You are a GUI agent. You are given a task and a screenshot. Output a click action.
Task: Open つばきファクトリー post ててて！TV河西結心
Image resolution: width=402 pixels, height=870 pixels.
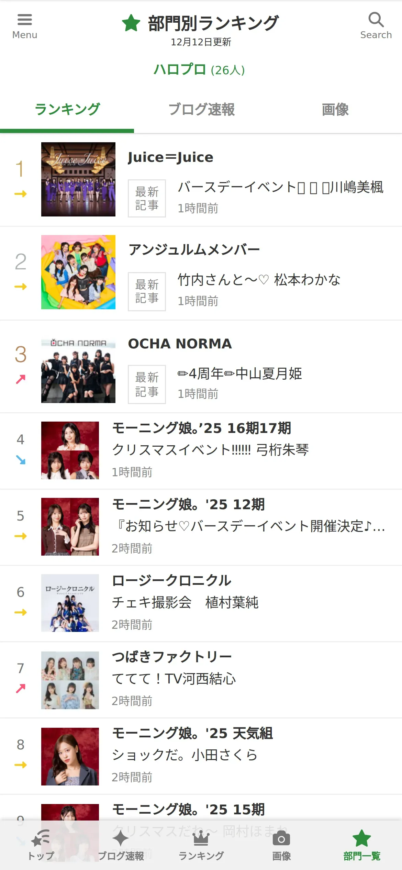tap(174, 679)
